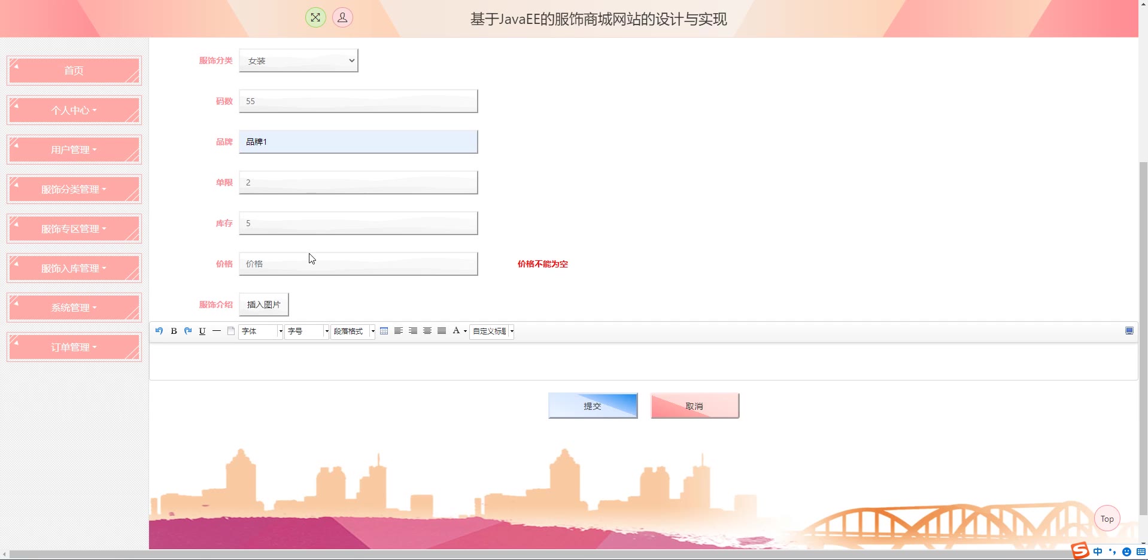This screenshot has width=1148, height=560.
Task: Open the 字体 font family dropdown
Action: coord(261,331)
